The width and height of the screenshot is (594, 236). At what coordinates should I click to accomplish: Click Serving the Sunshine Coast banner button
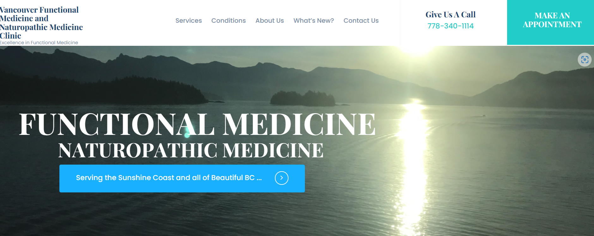click(x=182, y=179)
